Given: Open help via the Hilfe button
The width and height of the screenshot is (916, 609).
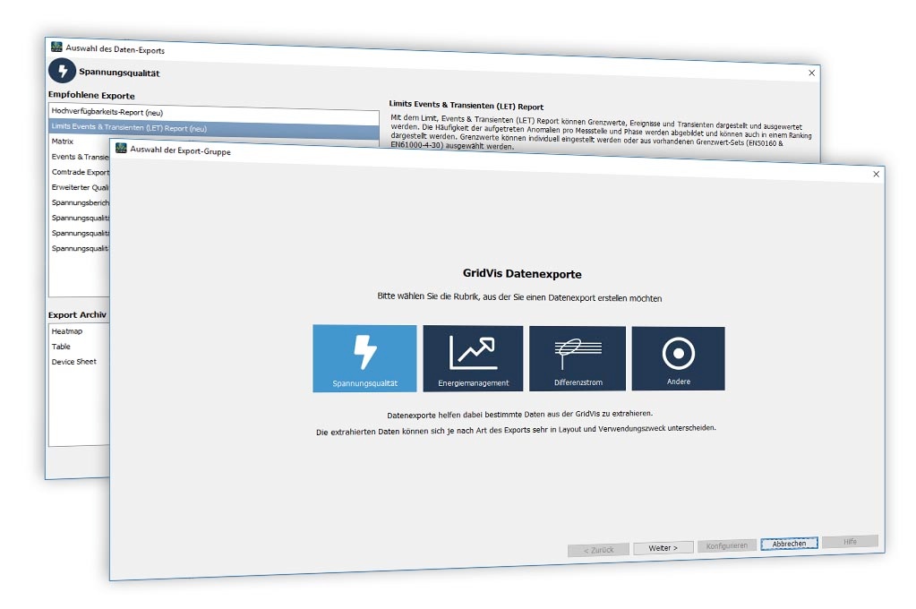Looking at the screenshot, I should tap(850, 542).
